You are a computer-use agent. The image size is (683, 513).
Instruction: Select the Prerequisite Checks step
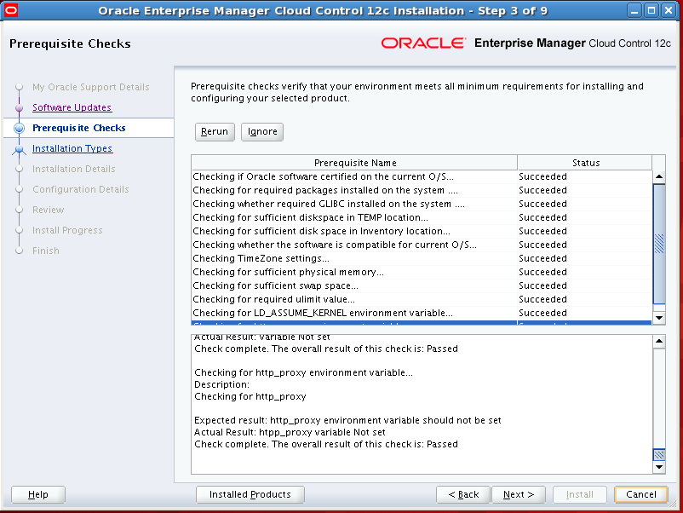point(79,128)
